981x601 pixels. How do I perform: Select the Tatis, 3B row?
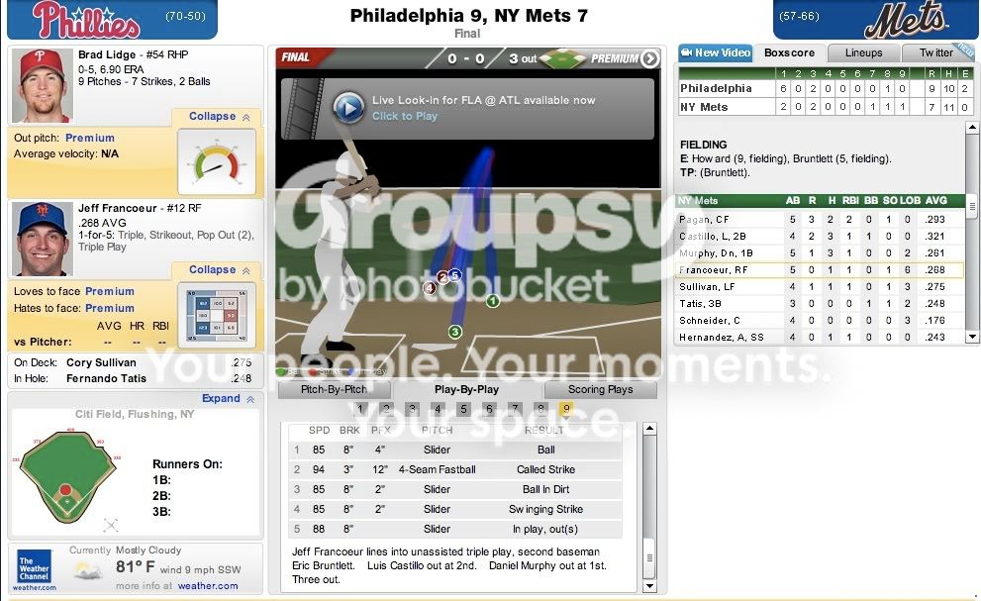point(821,304)
